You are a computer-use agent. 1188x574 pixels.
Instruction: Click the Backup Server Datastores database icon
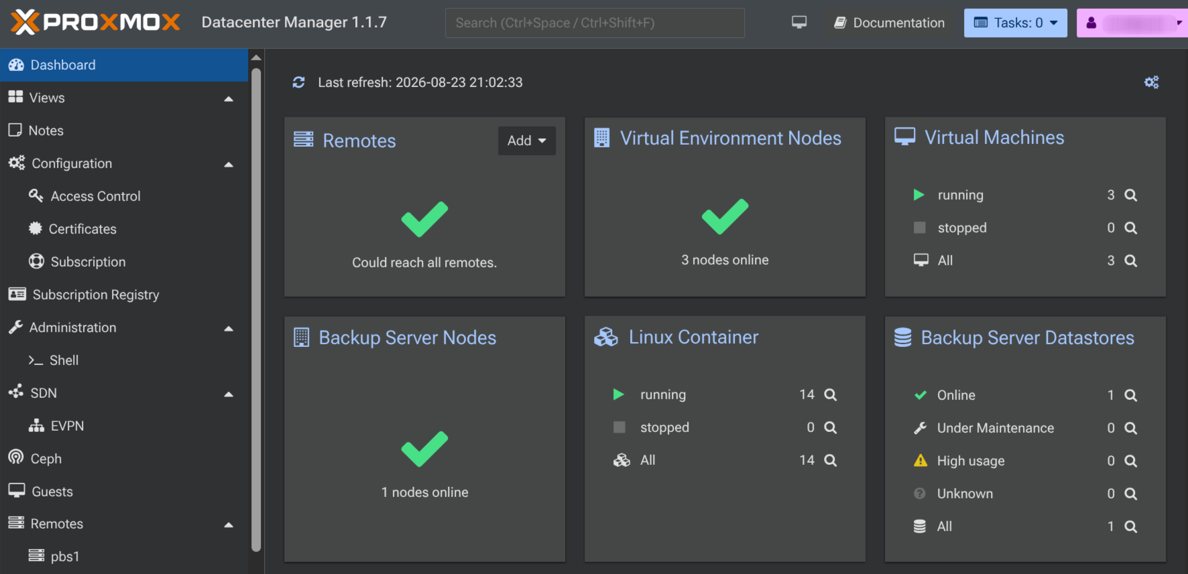click(x=903, y=338)
